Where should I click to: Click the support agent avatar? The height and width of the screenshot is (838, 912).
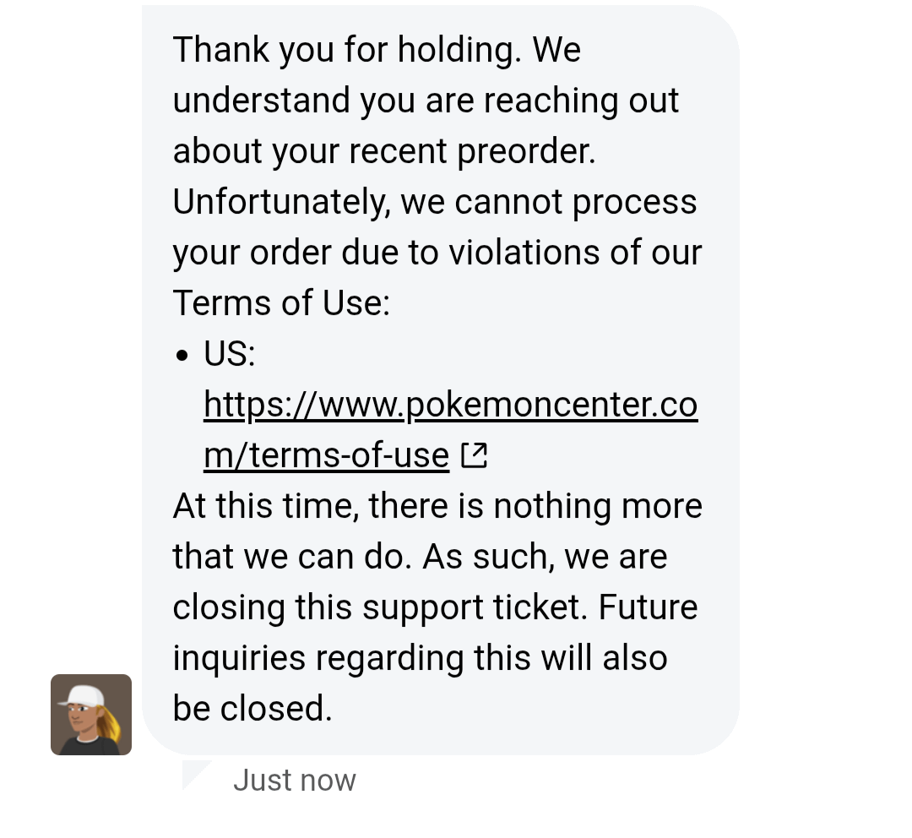coord(91,715)
